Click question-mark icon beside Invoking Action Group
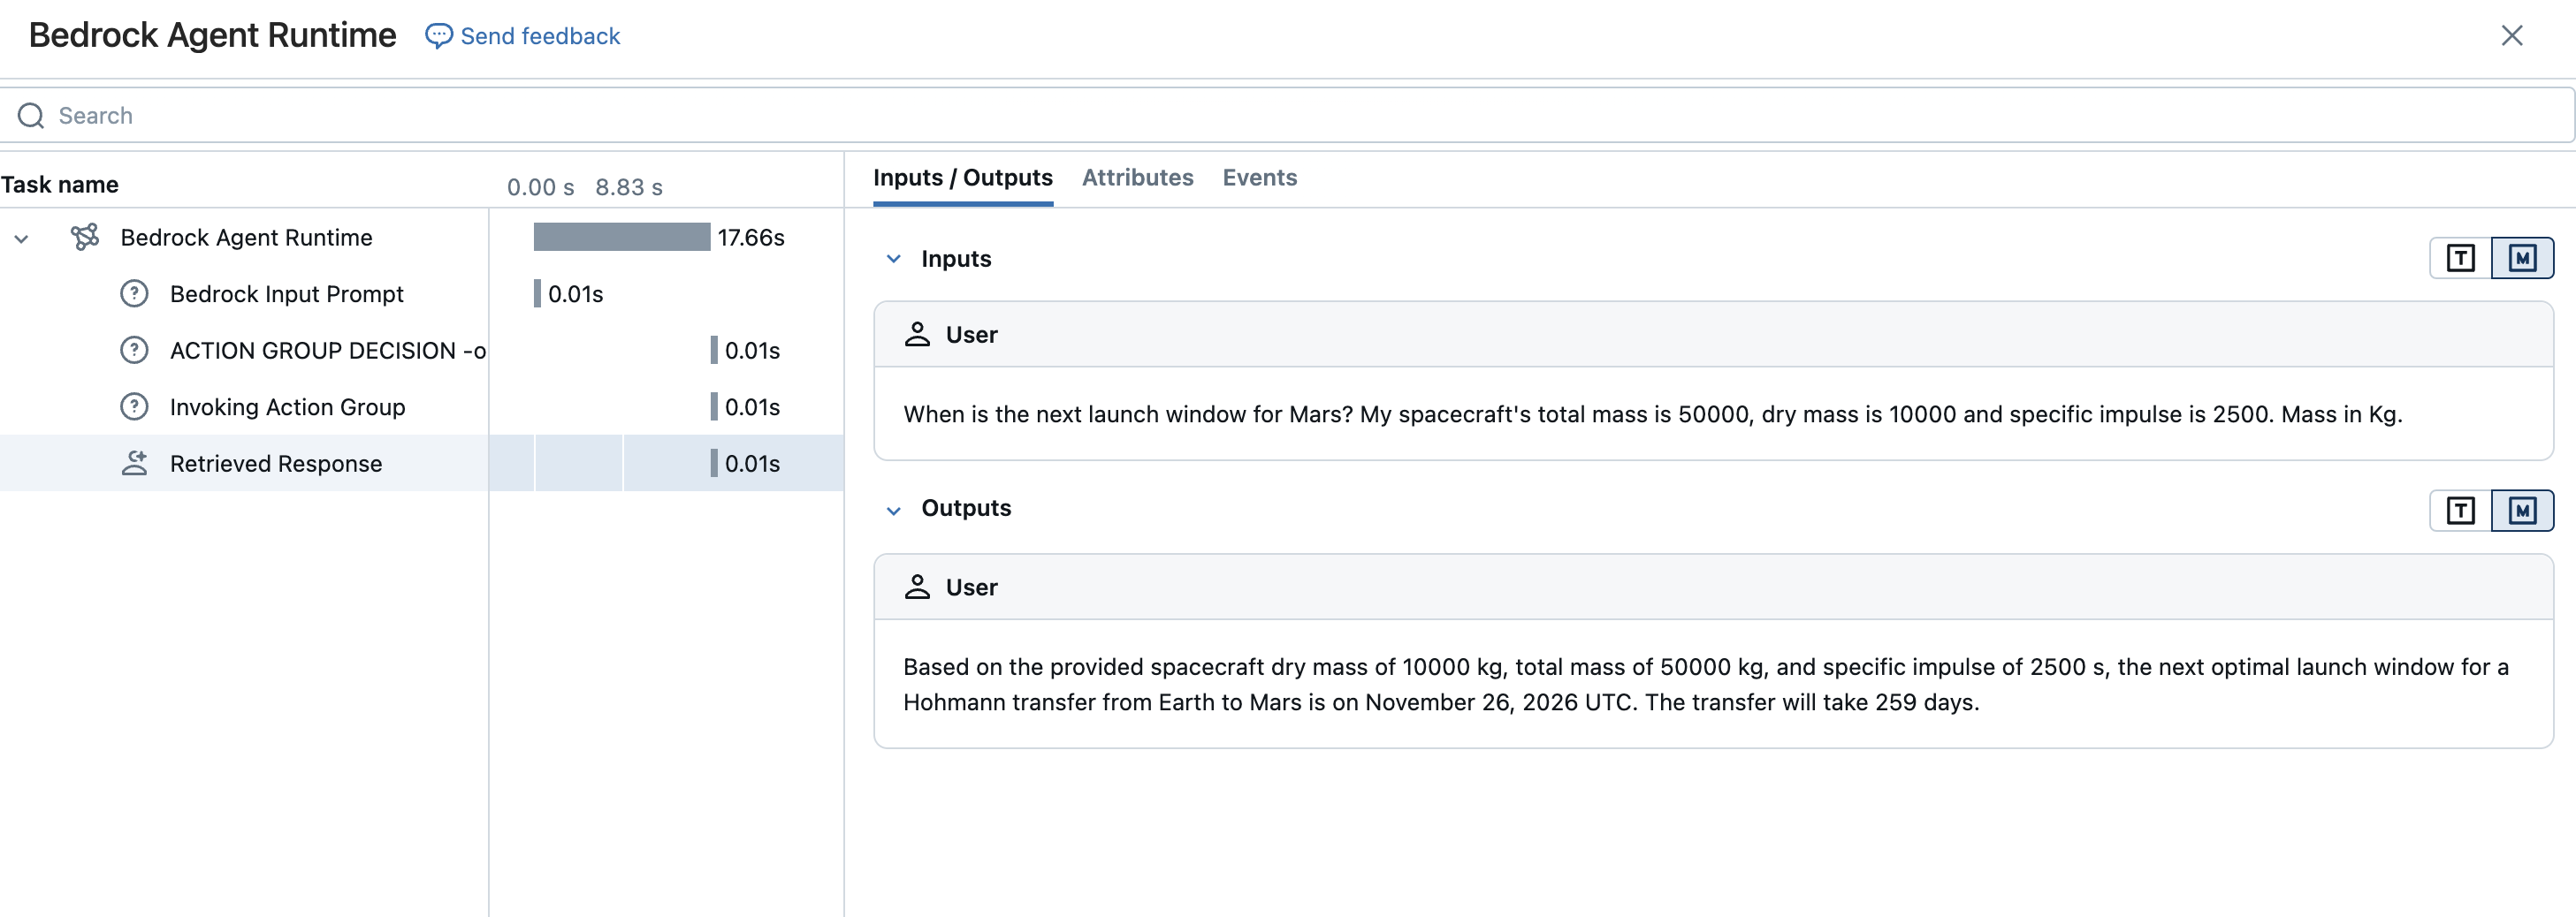 [134, 407]
